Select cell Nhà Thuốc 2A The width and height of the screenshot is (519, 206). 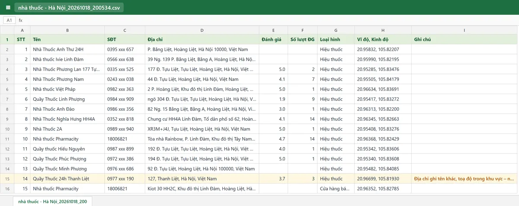click(67, 129)
